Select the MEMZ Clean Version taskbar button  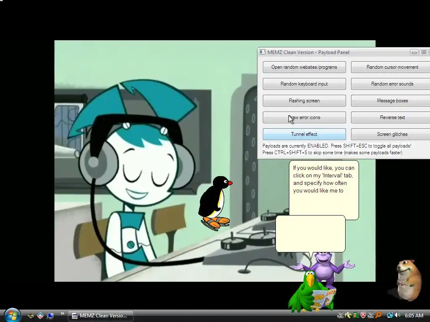click(x=101, y=316)
